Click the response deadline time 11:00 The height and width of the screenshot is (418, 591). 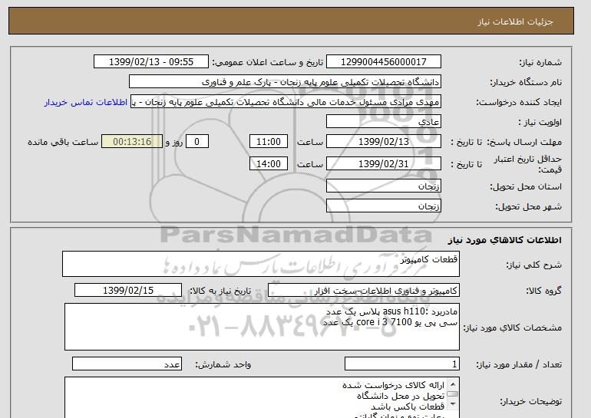[x=269, y=142]
